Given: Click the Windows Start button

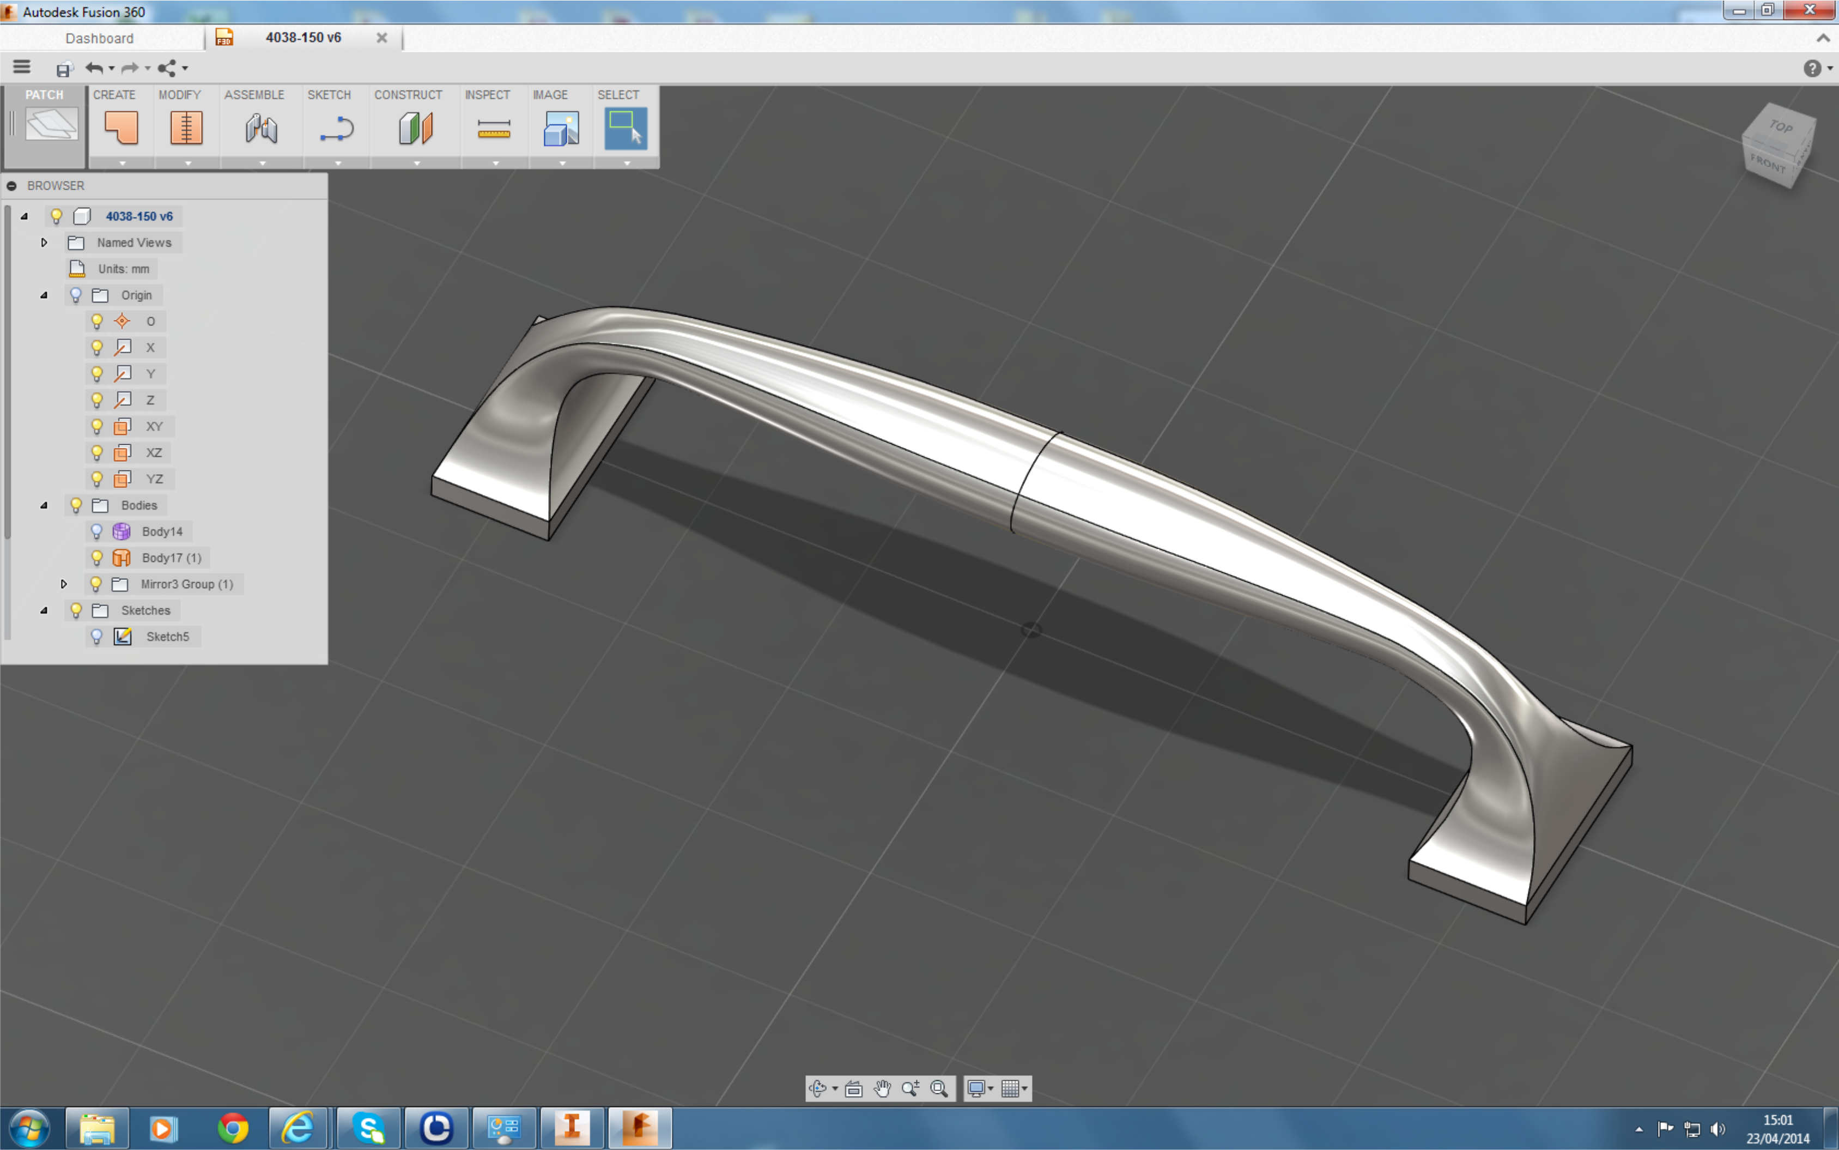Looking at the screenshot, I should click(29, 1128).
